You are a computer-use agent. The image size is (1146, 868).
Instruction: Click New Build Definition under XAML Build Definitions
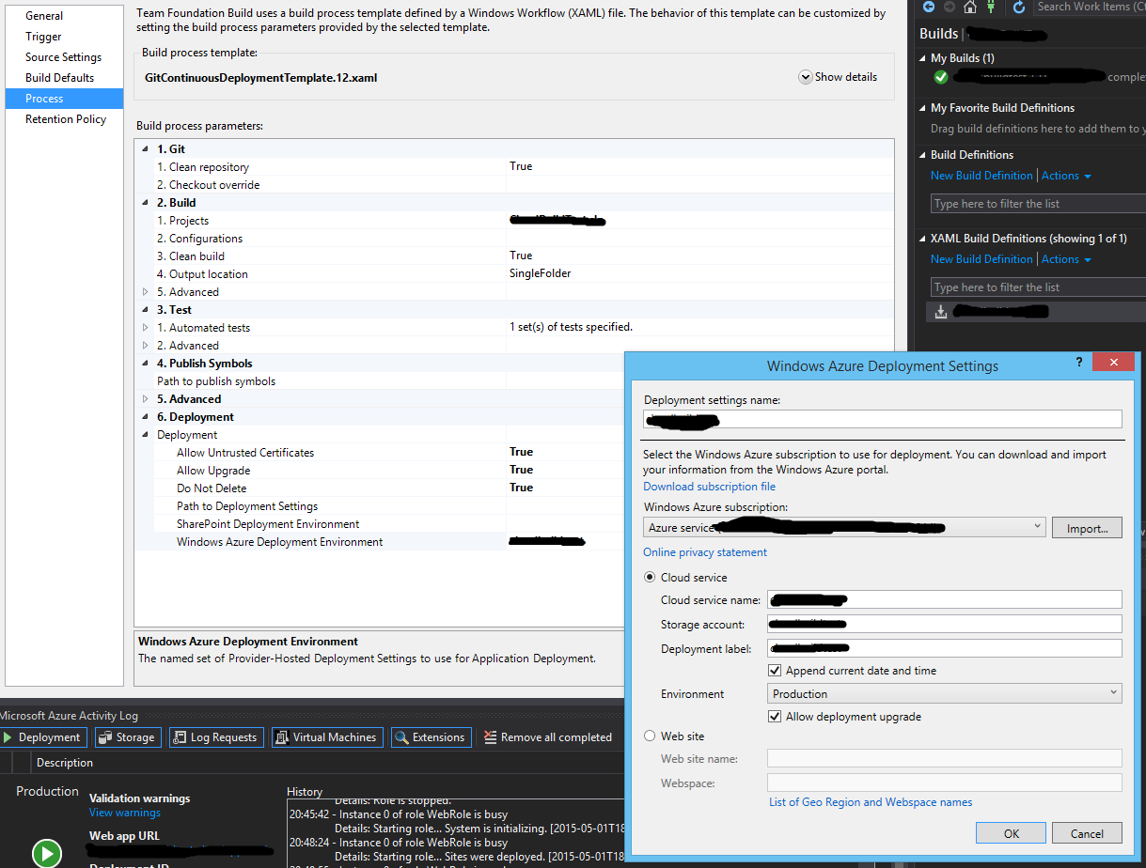point(981,259)
